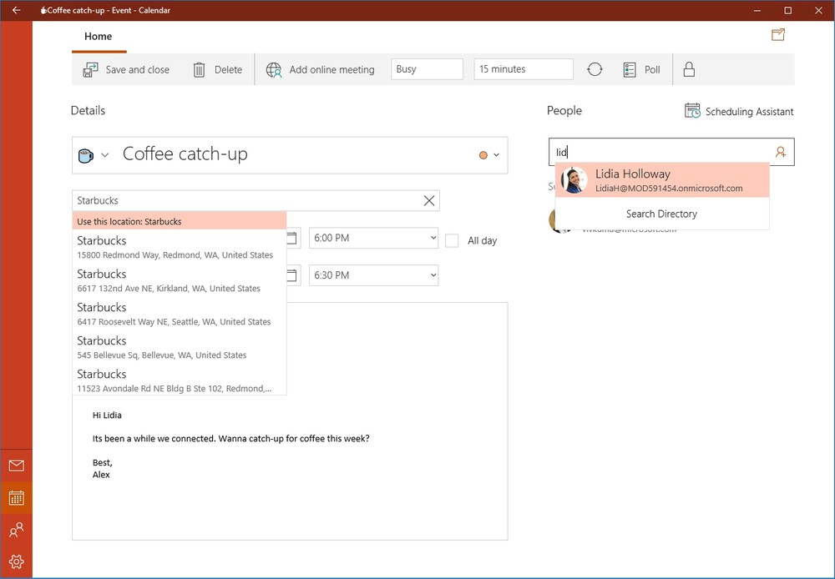Pop out event into new window
Image resolution: width=835 pixels, height=579 pixels.
click(x=778, y=35)
